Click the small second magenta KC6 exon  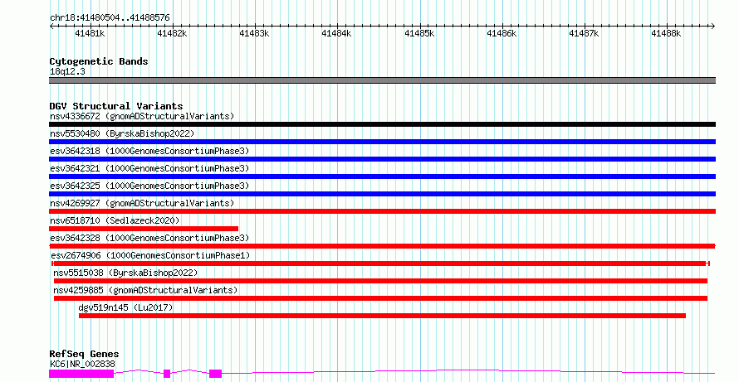click(x=167, y=374)
